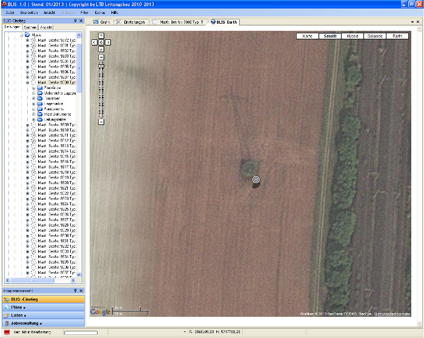Open the Listen program section

pos(43,316)
